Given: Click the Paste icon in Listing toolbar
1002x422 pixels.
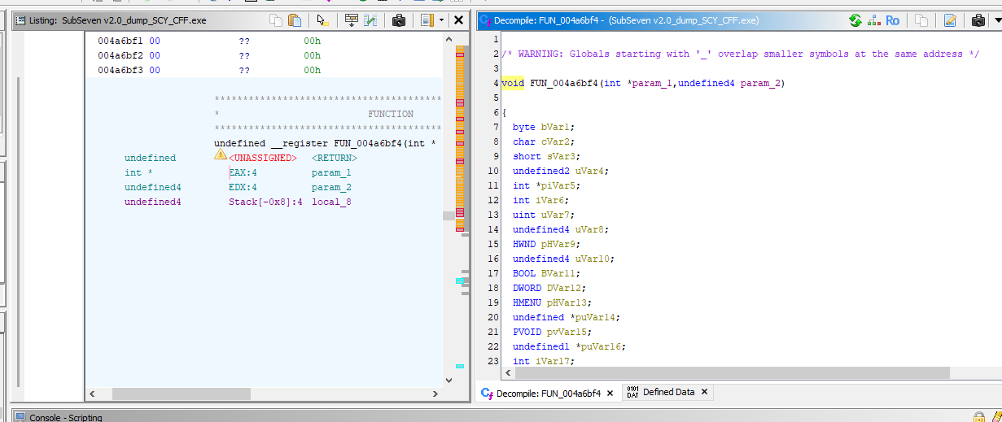Looking at the screenshot, I should (x=295, y=20).
